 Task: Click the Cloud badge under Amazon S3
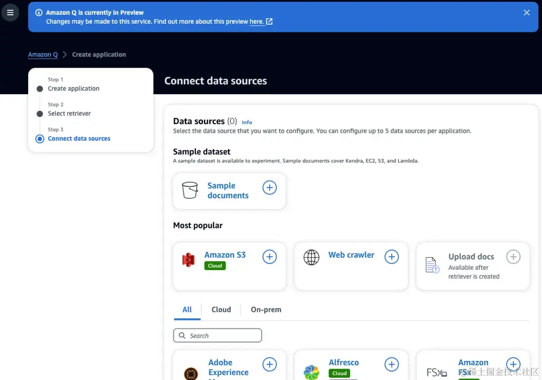215,266
